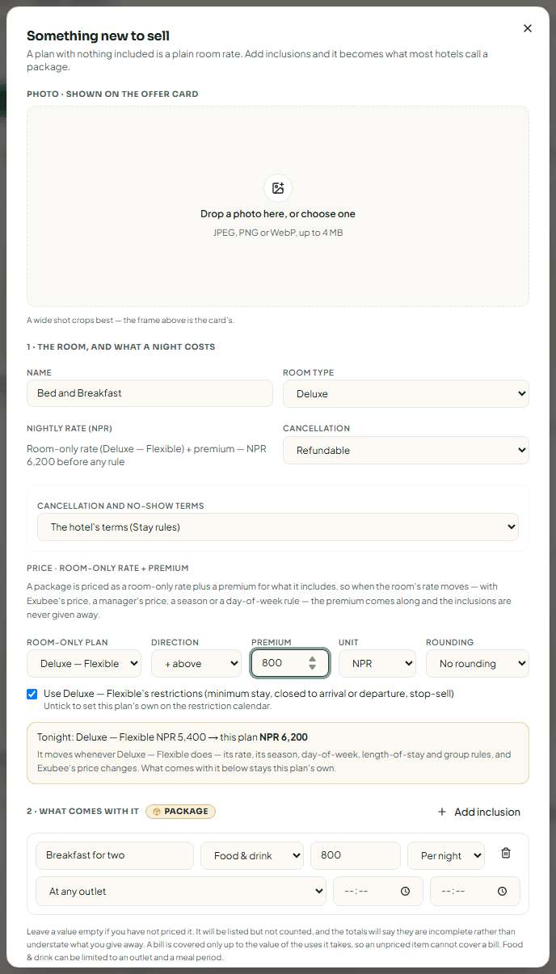The width and height of the screenshot is (556, 974).
Task: Click the second --:-- time field
Action: pyautogui.click(x=475, y=892)
